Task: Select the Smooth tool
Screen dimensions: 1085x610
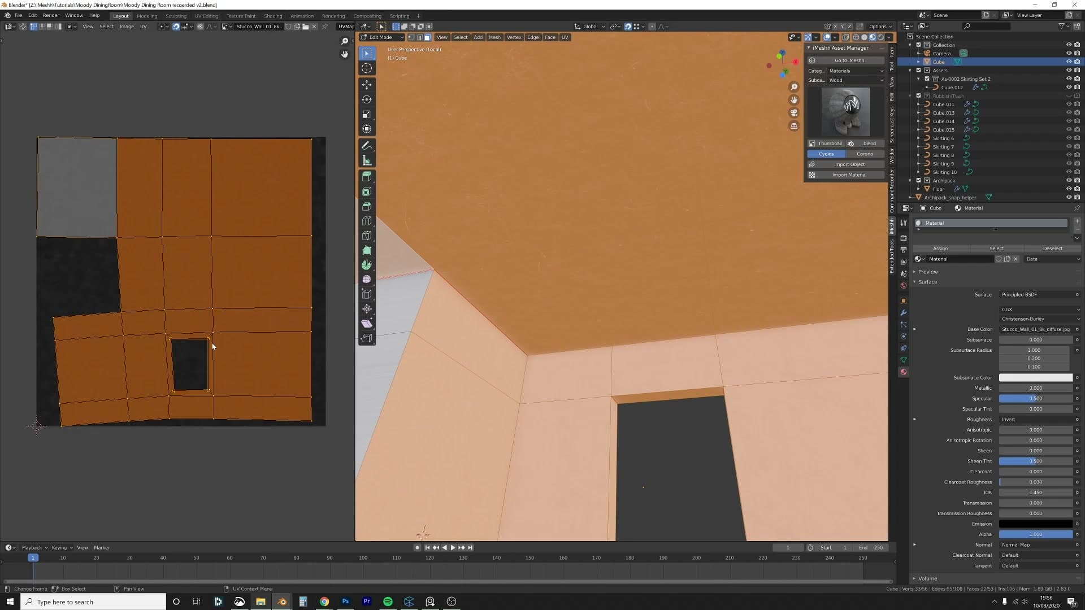Action: [367, 280]
